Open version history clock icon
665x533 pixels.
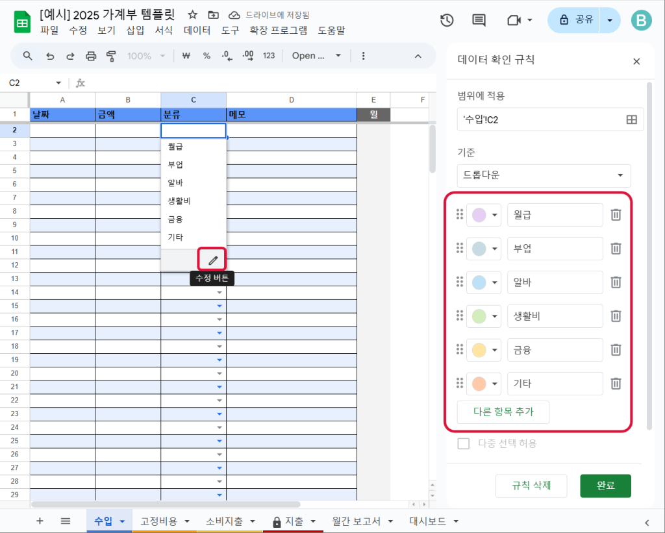pyautogui.click(x=447, y=20)
